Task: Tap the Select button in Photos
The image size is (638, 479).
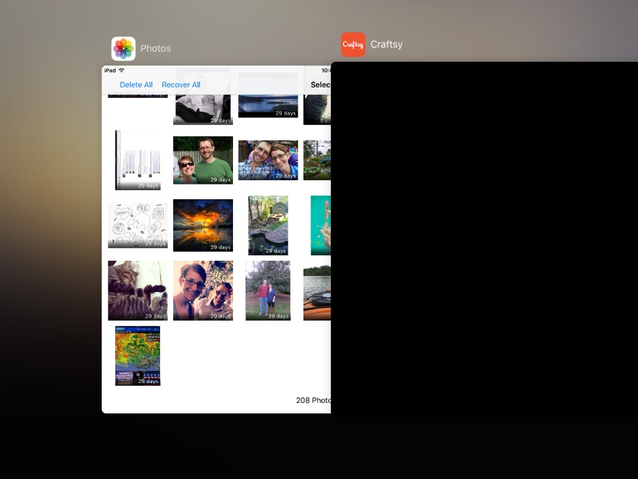Action: coord(320,85)
